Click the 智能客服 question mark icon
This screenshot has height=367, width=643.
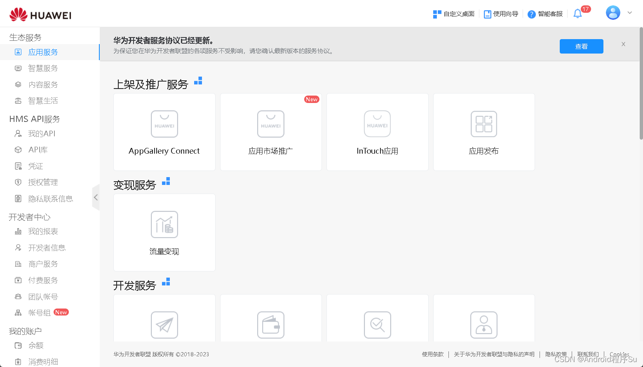click(x=532, y=14)
